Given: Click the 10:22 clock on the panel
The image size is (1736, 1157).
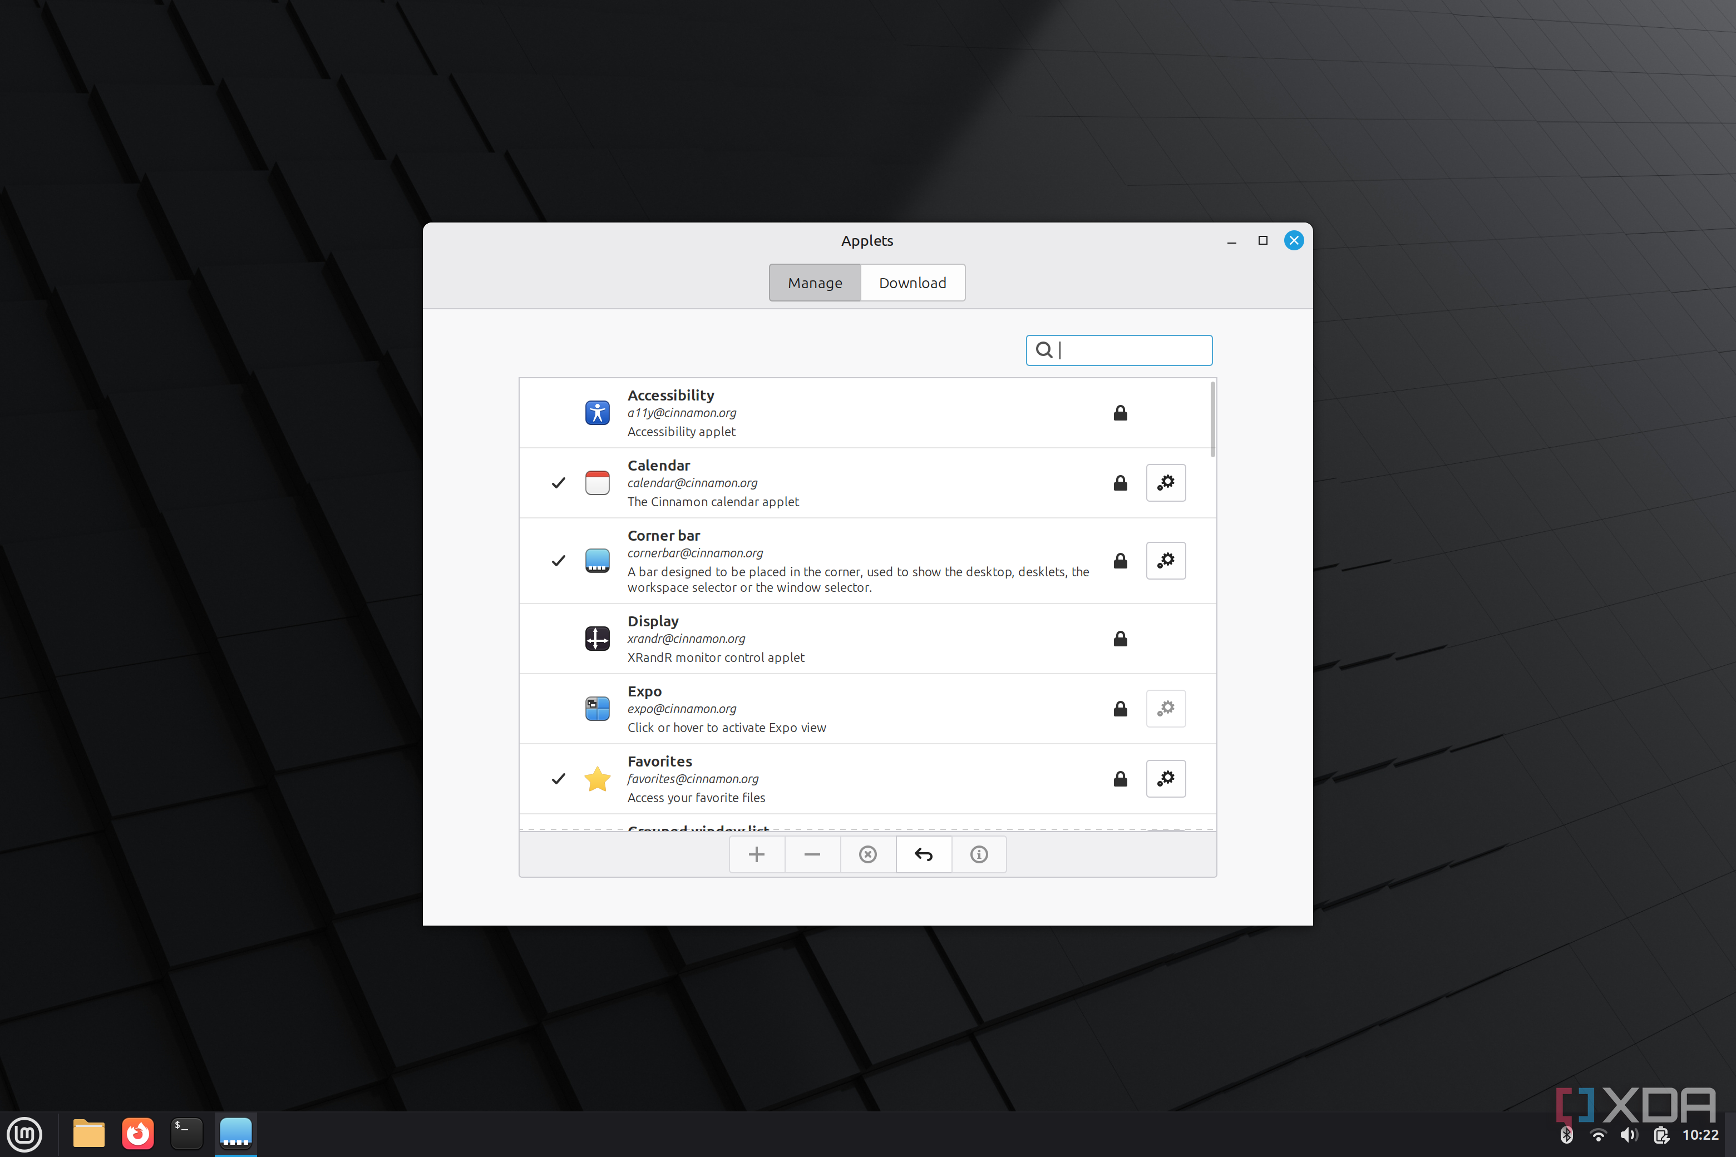Looking at the screenshot, I should click(x=1700, y=1135).
